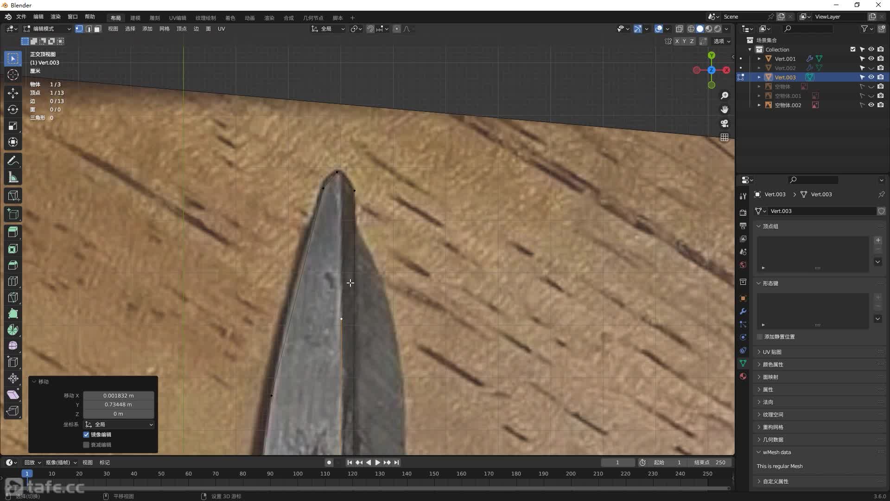Viewport: 890px width, 501px height.
Task: Open the Modifiers wrench properties tab
Action: (743, 311)
